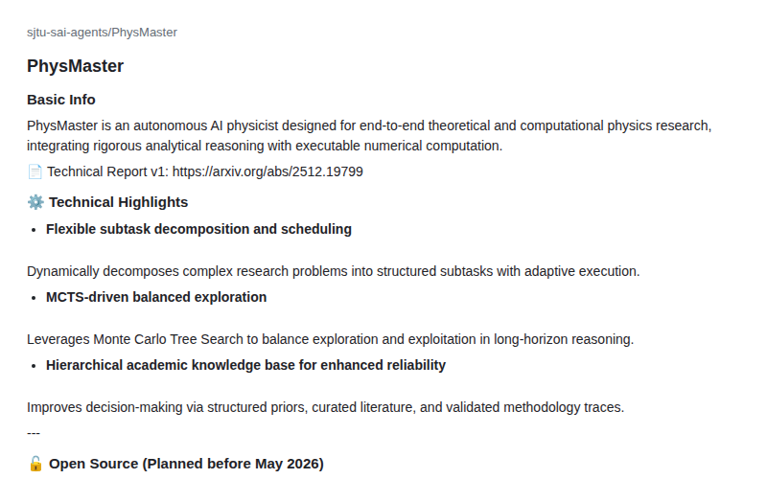This screenshot has height=479, width=767.
Task: Click the Hierarchical academic knowledge base item
Action: click(245, 365)
